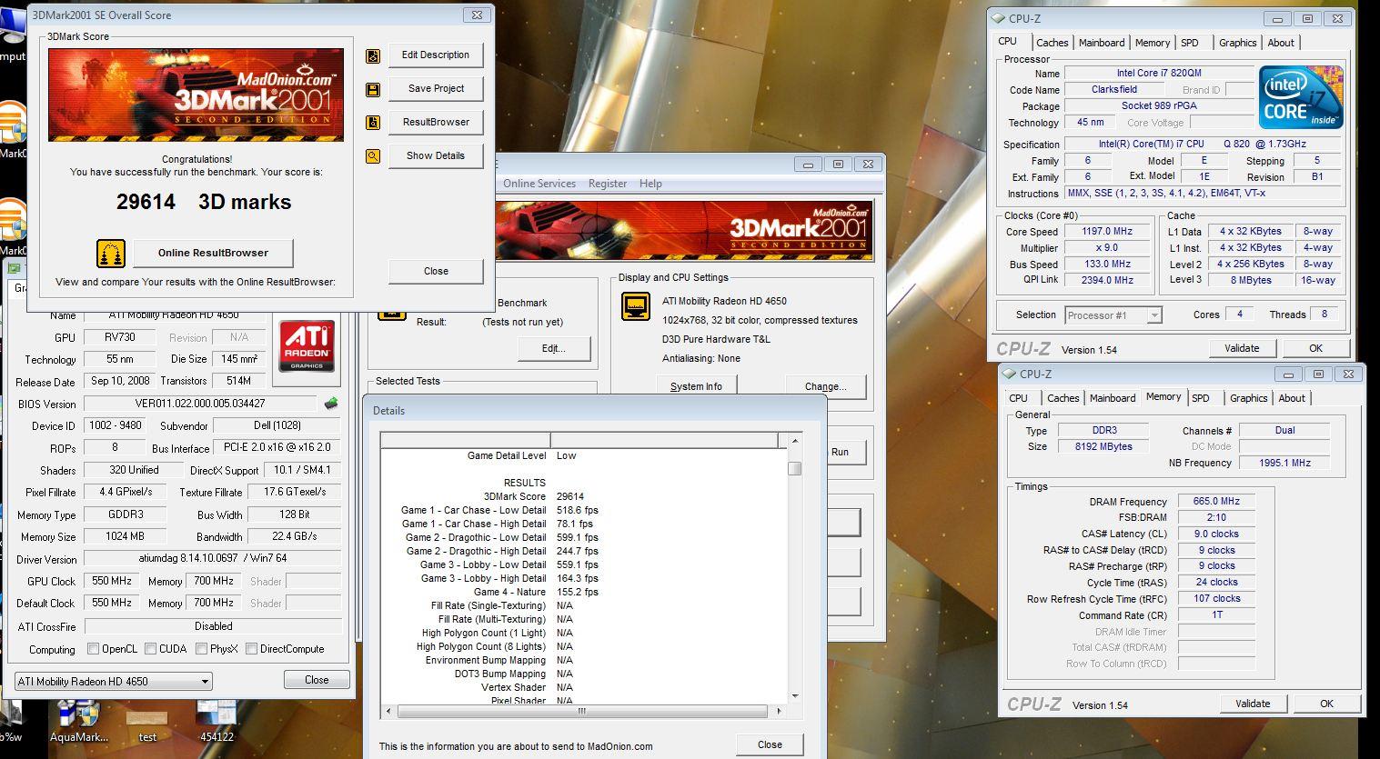Viewport: 1380px width, 759px height.
Task: Click the Edit Description button
Action: 436,55
